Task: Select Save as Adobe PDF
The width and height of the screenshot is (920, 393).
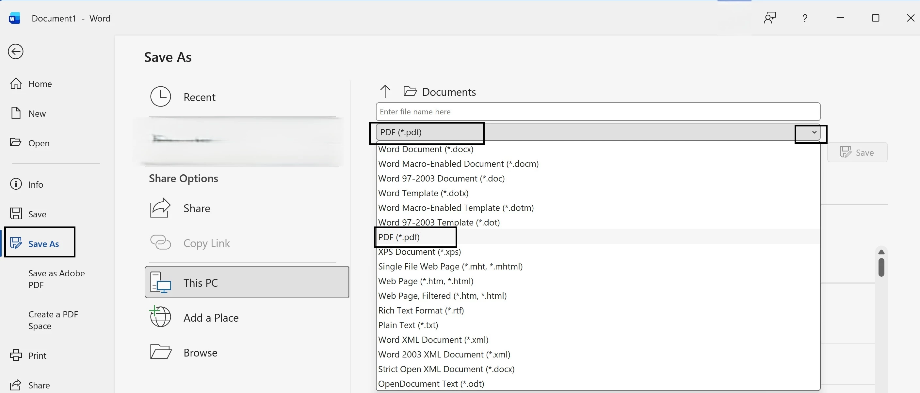Action: (x=56, y=279)
